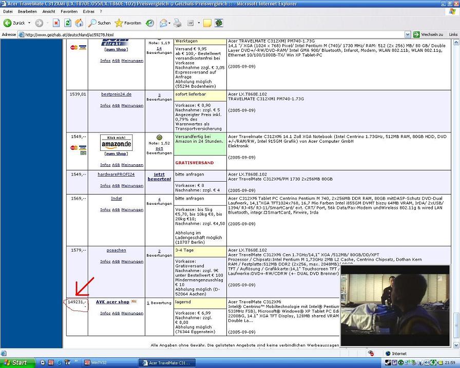
Task: Open the Favoriten star panel in toolbar
Action: click(128, 23)
